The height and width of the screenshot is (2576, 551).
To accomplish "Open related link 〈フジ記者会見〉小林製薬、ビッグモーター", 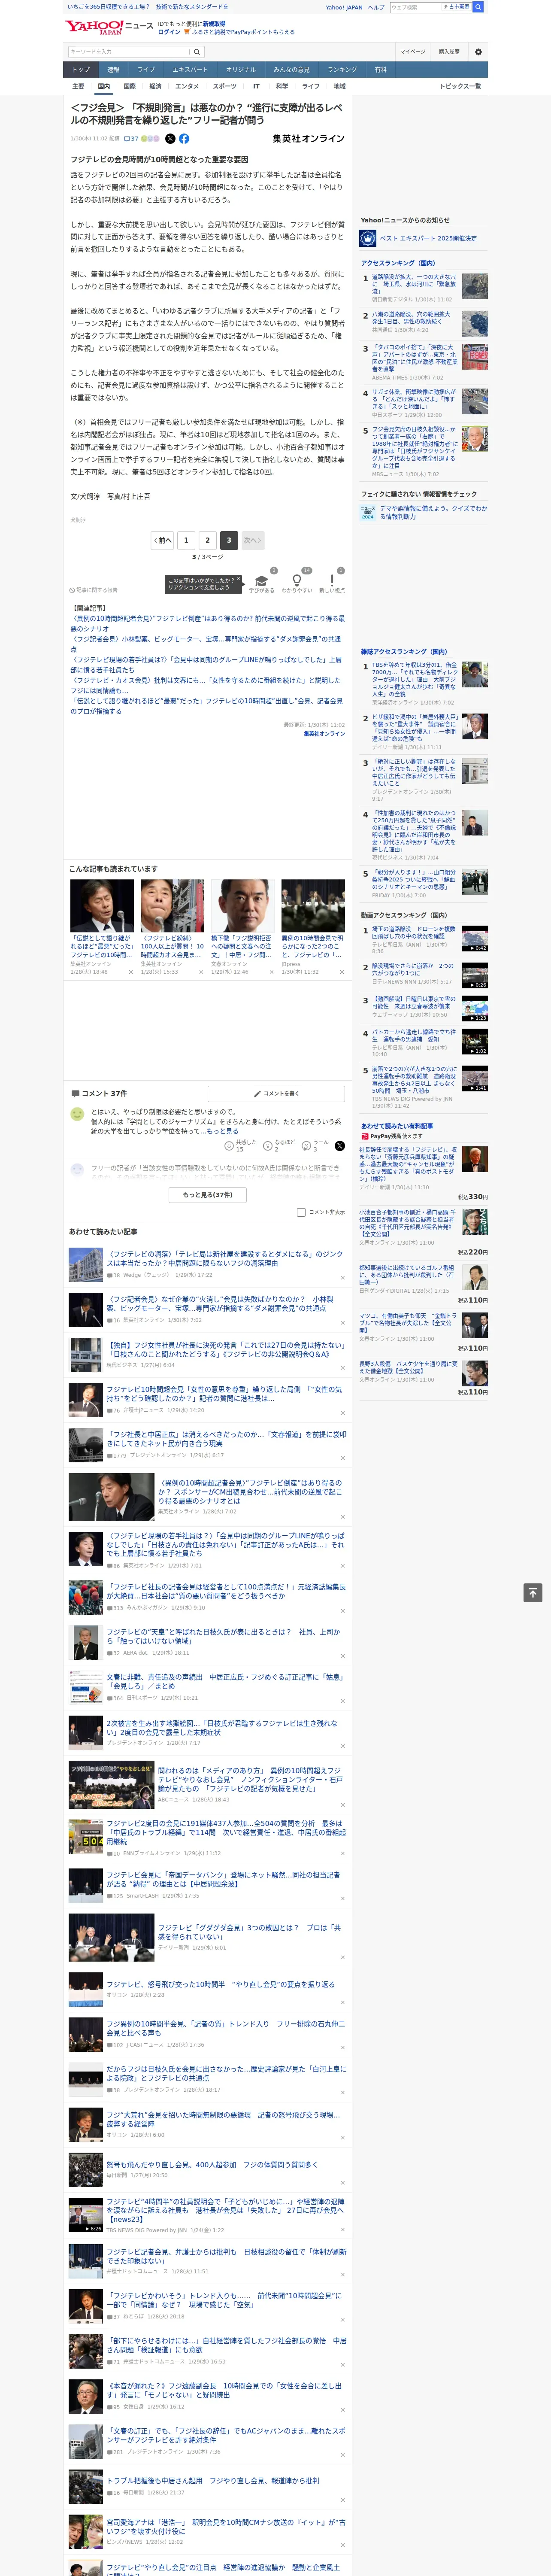I will pyautogui.click(x=205, y=643).
